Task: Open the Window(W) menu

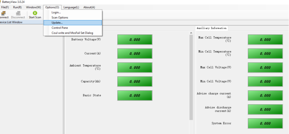Action: [33, 7]
